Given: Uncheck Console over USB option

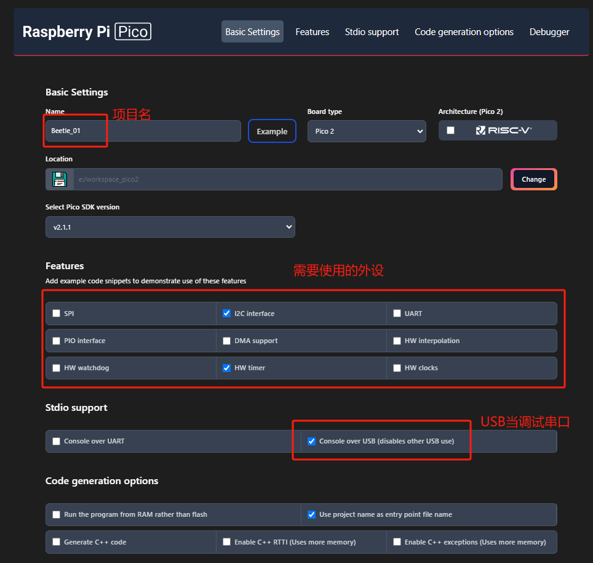Looking at the screenshot, I should [312, 441].
